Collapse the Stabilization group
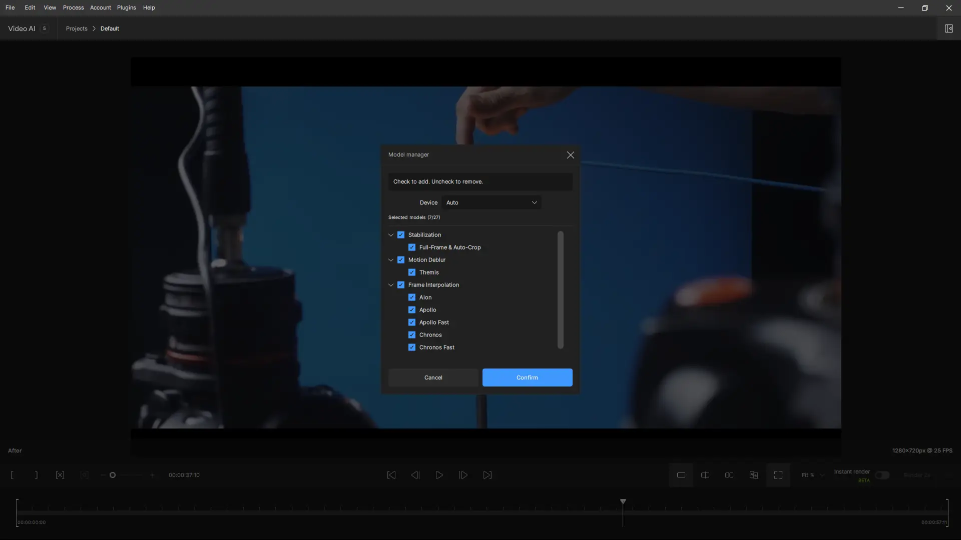This screenshot has height=540, width=961. click(391, 235)
